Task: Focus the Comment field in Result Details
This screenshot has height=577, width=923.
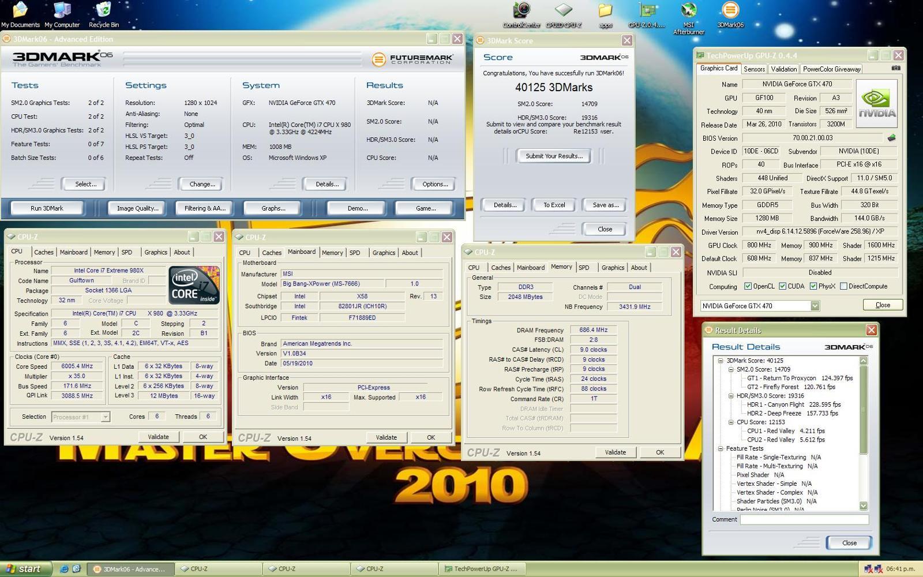Action: point(804,519)
